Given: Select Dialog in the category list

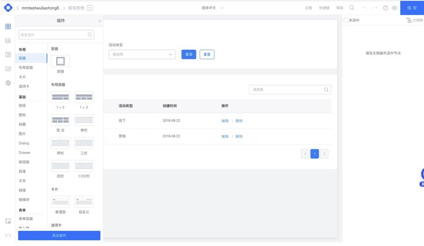Looking at the screenshot, I should click(24, 143).
